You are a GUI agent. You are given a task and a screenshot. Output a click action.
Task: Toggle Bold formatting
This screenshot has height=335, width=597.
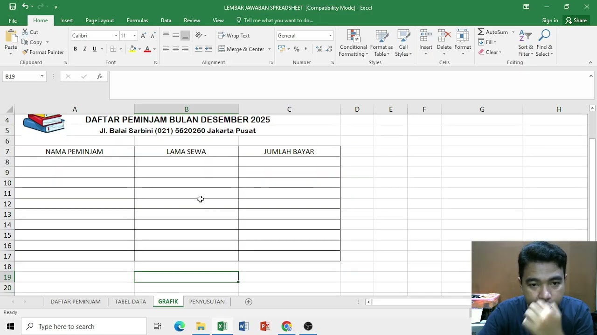(x=75, y=49)
